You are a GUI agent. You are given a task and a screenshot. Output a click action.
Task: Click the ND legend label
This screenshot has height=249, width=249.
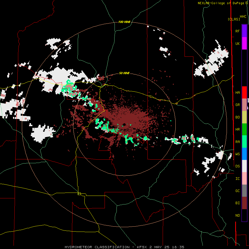click(237, 216)
